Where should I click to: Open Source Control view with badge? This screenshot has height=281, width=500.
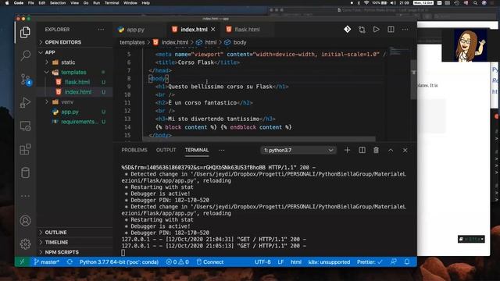pos(26,80)
